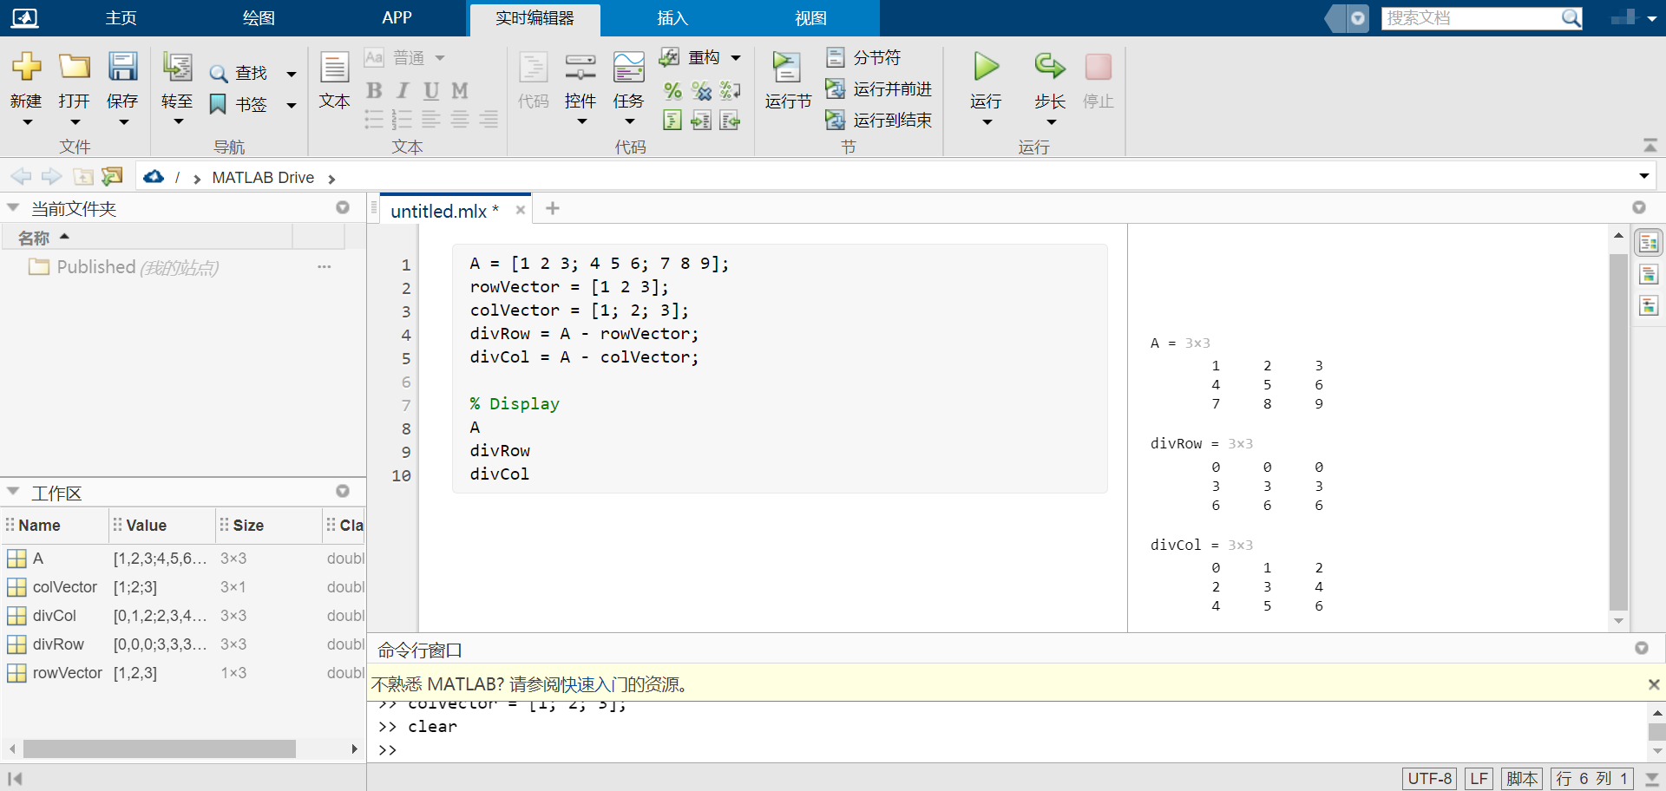Click the MATLAB Drive cloud icon
This screenshot has height=791, width=1666.
coord(154,177)
